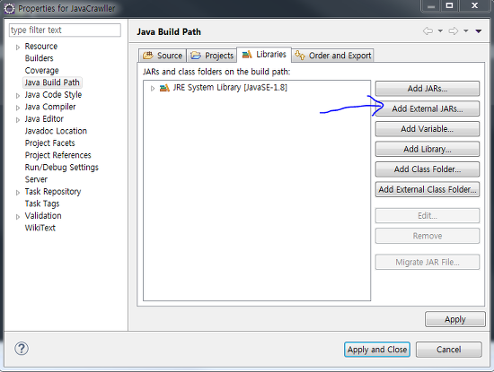Select Java Build Path tree item
The image size is (494, 372).
pos(52,82)
